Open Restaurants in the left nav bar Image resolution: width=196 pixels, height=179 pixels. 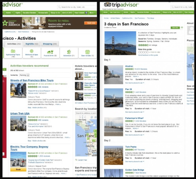[43, 13]
